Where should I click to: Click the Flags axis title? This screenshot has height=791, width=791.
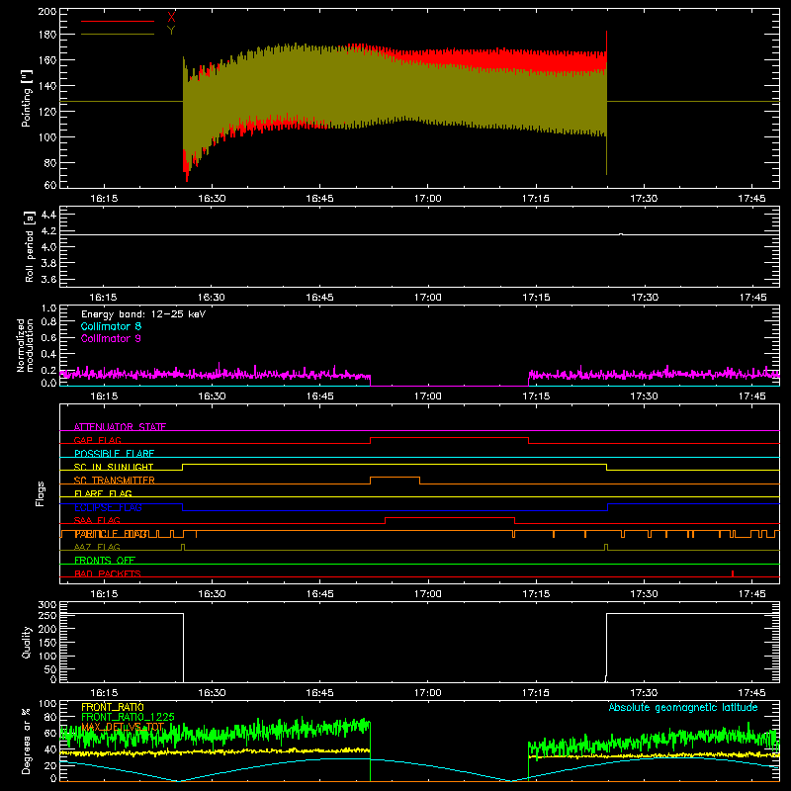tap(41, 493)
